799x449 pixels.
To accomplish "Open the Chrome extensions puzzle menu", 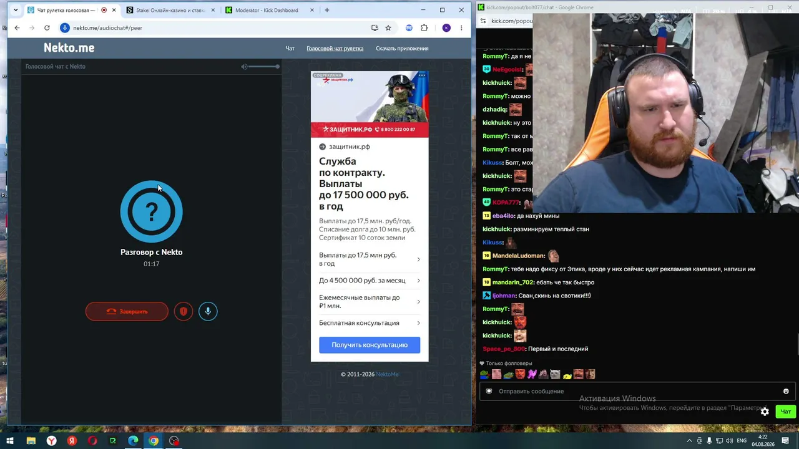I will (424, 27).
